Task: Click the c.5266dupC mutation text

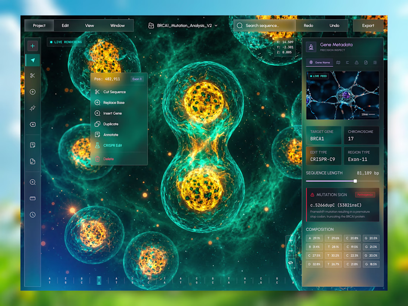Action: pyautogui.click(x=336, y=205)
